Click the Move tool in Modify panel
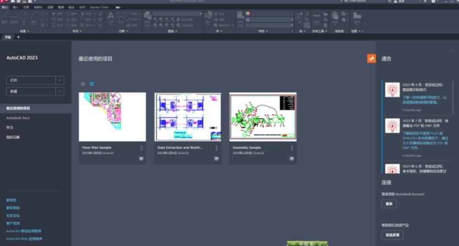The image size is (459, 246). pos(57,14)
